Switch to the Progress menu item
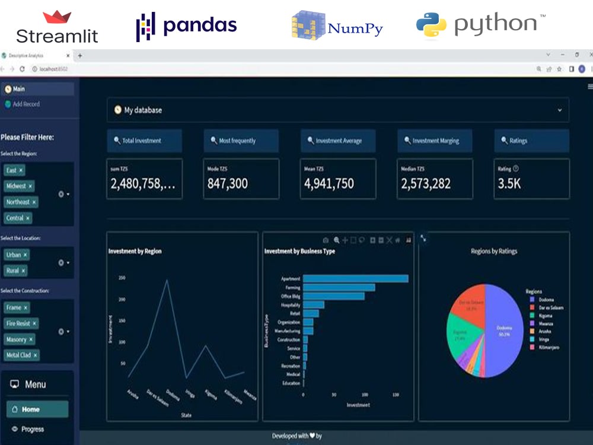Viewport: 593px width, 445px height. 33,429
